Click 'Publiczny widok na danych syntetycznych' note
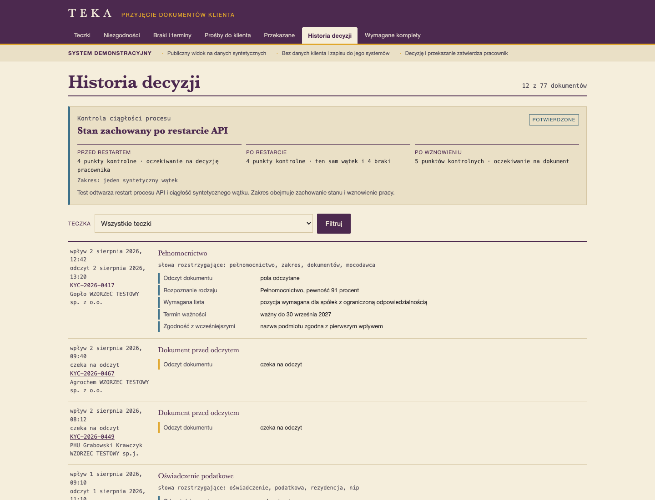Image resolution: width=655 pixels, height=500 pixels. pos(217,53)
